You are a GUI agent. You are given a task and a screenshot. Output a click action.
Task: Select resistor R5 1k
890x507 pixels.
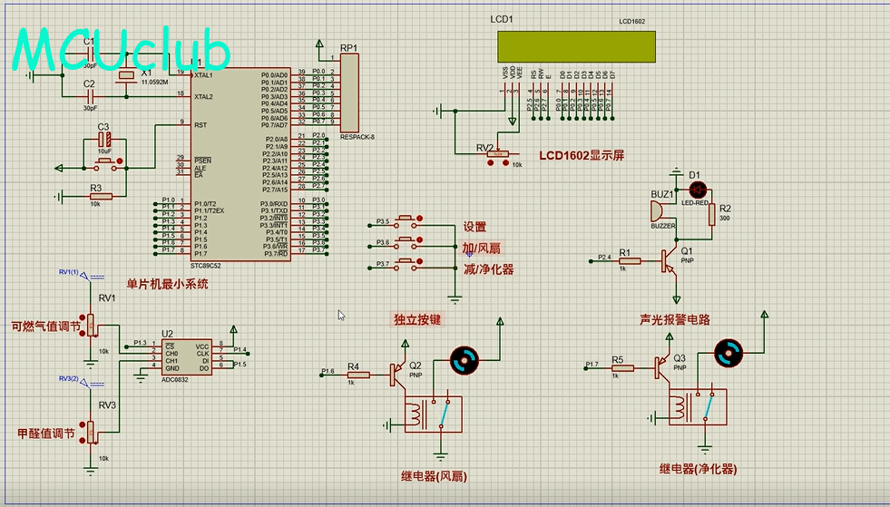622,368
